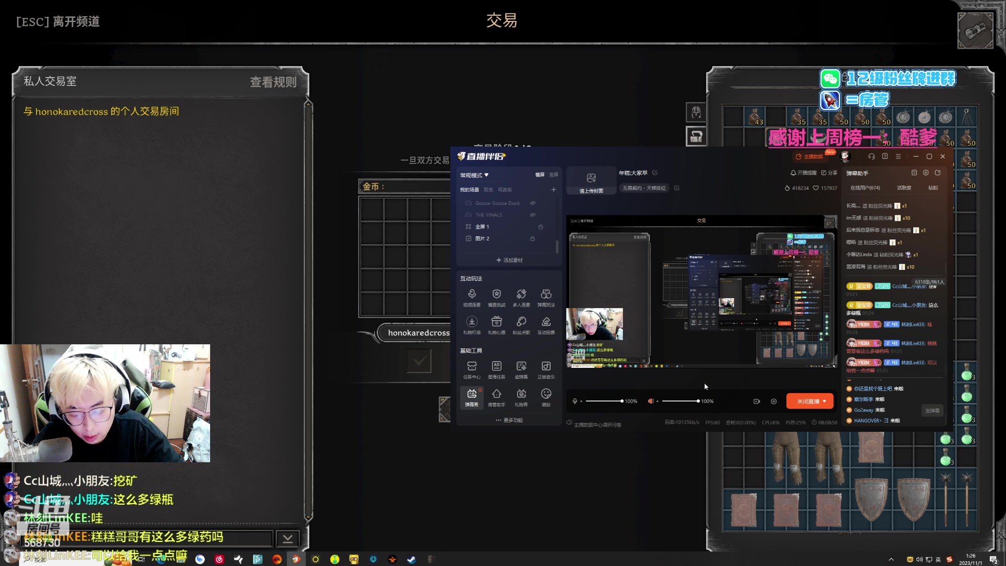Click the EA app taskbar icon
The height and width of the screenshot is (566, 1006).
[x=277, y=559]
